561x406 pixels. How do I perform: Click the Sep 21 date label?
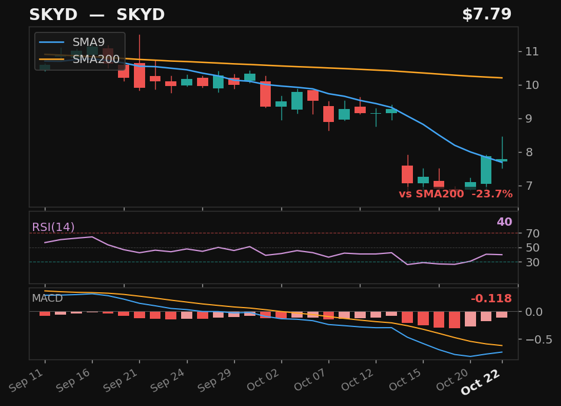click(120, 381)
